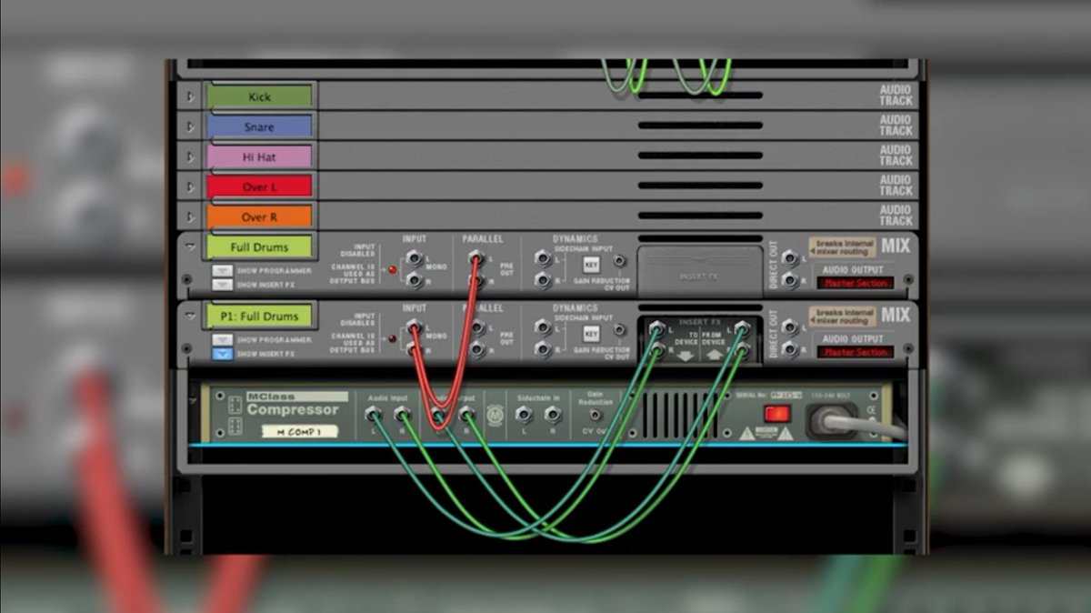Click the P1: Full Drums Input R jack

(x=414, y=348)
